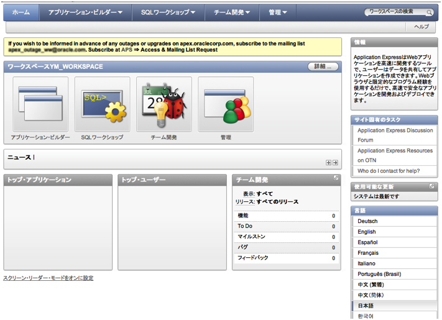Open the SQLワークショップ large icon
Image resolution: width=442 pixels, height=320 pixels.
(x=103, y=104)
